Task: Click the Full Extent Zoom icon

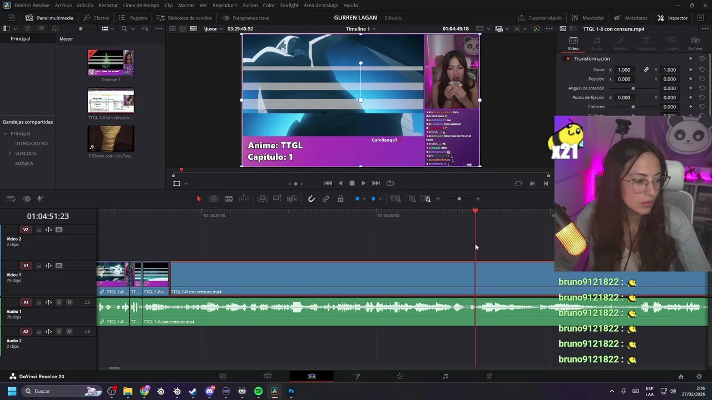Action: click(x=395, y=199)
